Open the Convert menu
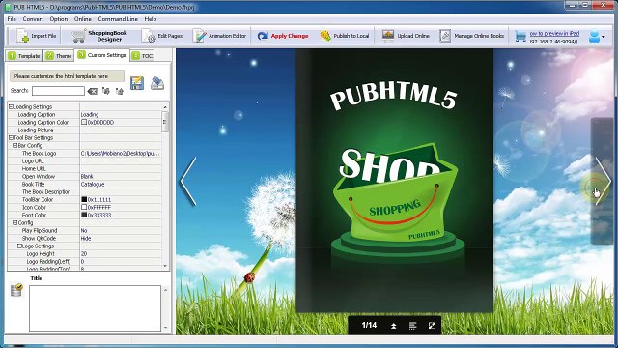Image resolution: width=618 pixels, height=348 pixels. pyautogui.click(x=33, y=19)
